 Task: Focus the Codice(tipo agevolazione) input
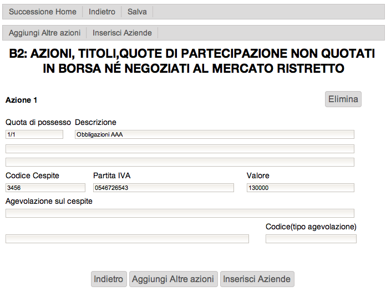click(311, 239)
